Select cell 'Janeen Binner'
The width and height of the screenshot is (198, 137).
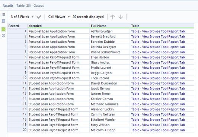coord(110,94)
